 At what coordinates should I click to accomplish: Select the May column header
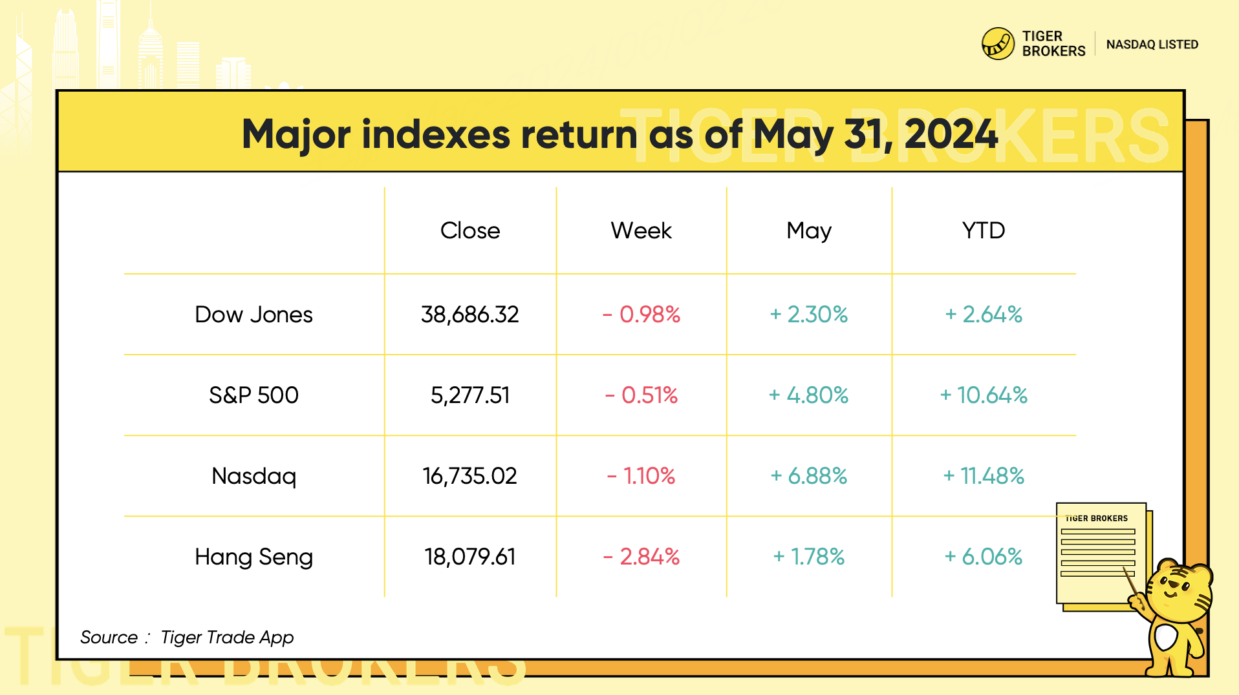808,231
